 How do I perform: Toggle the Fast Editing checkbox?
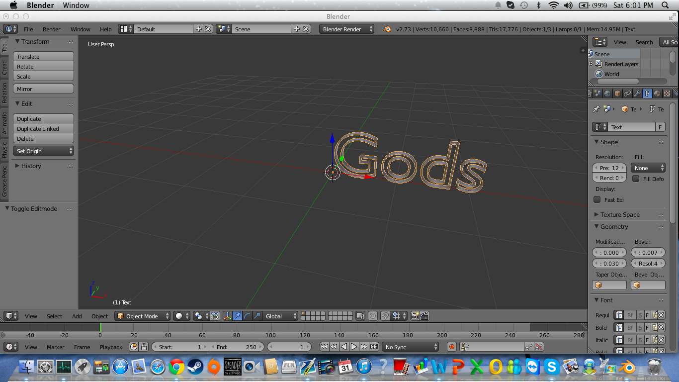click(597, 199)
